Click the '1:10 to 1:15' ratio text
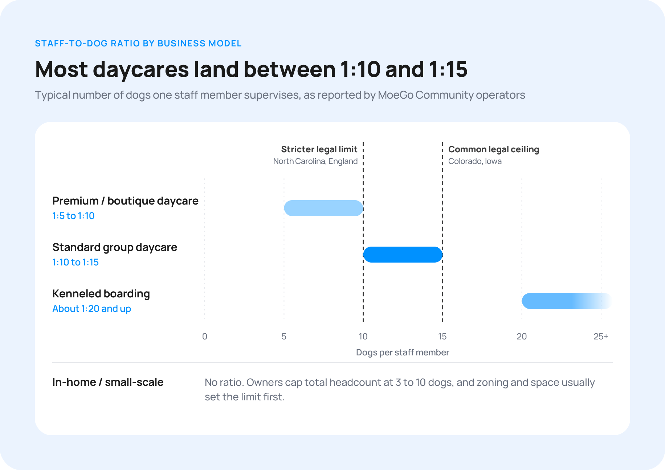Screen dimensions: 665x470 coord(76,262)
